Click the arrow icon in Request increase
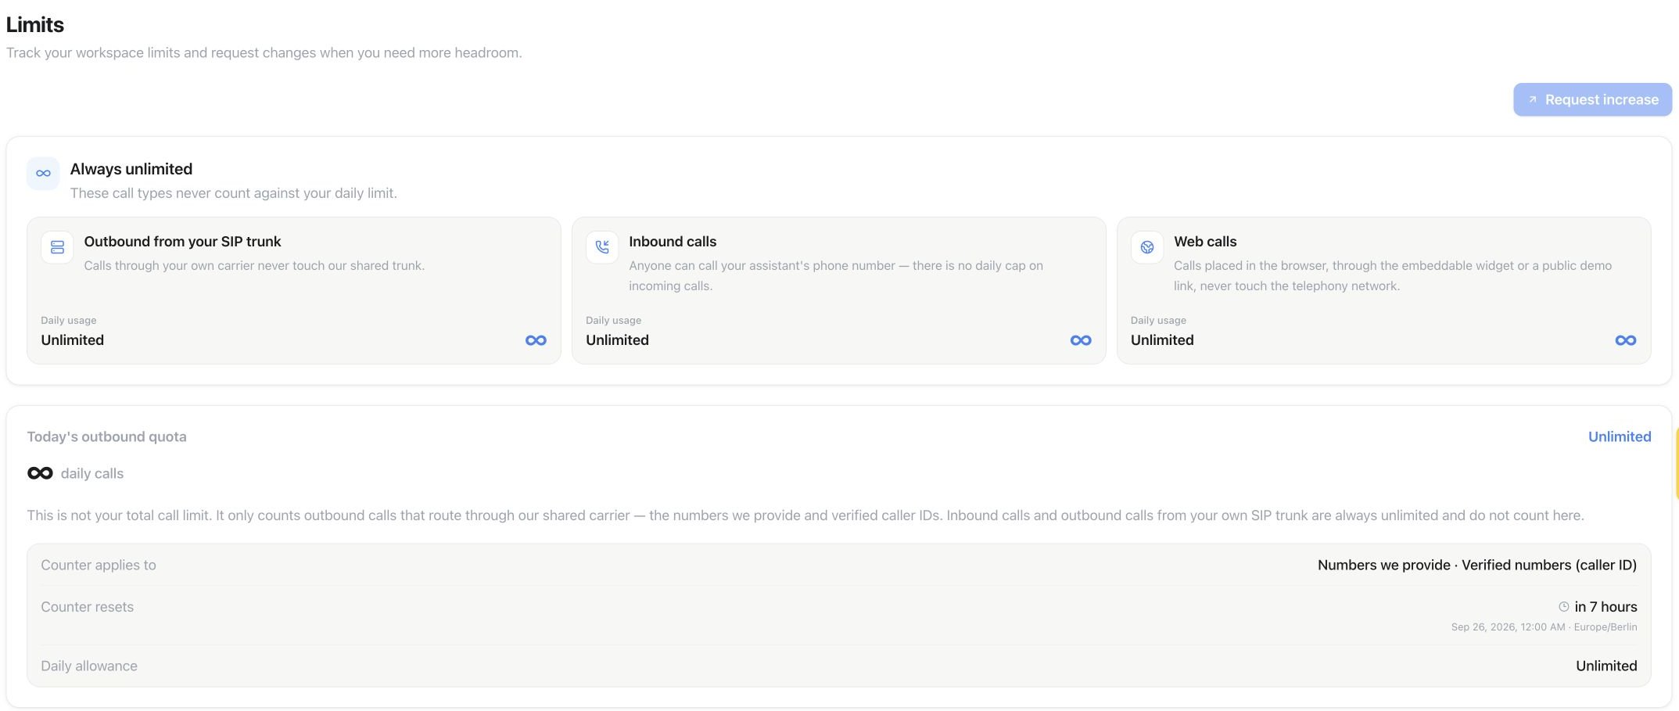This screenshot has height=711, width=1679. click(x=1533, y=99)
